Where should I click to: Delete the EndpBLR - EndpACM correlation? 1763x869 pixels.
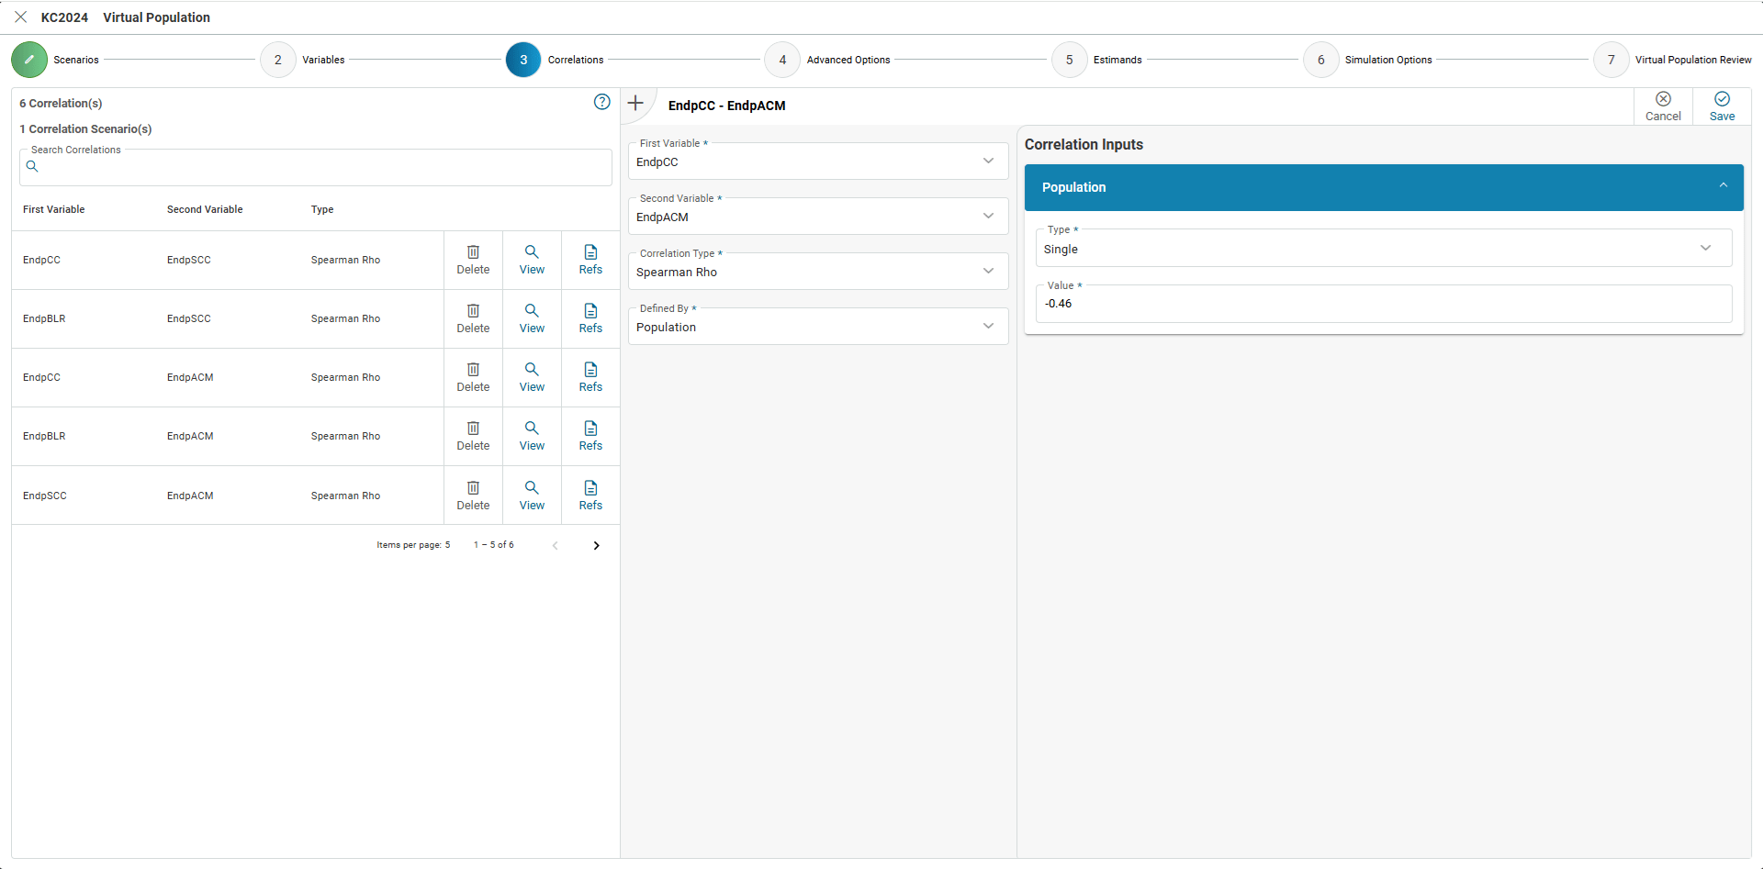pos(473,437)
